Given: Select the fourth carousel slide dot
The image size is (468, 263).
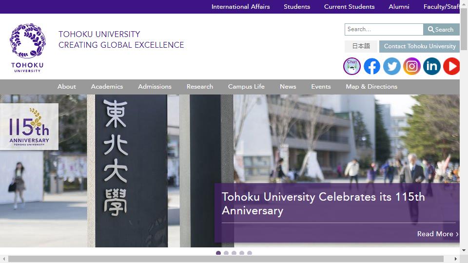Looking at the screenshot, I should tap(242, 253).
